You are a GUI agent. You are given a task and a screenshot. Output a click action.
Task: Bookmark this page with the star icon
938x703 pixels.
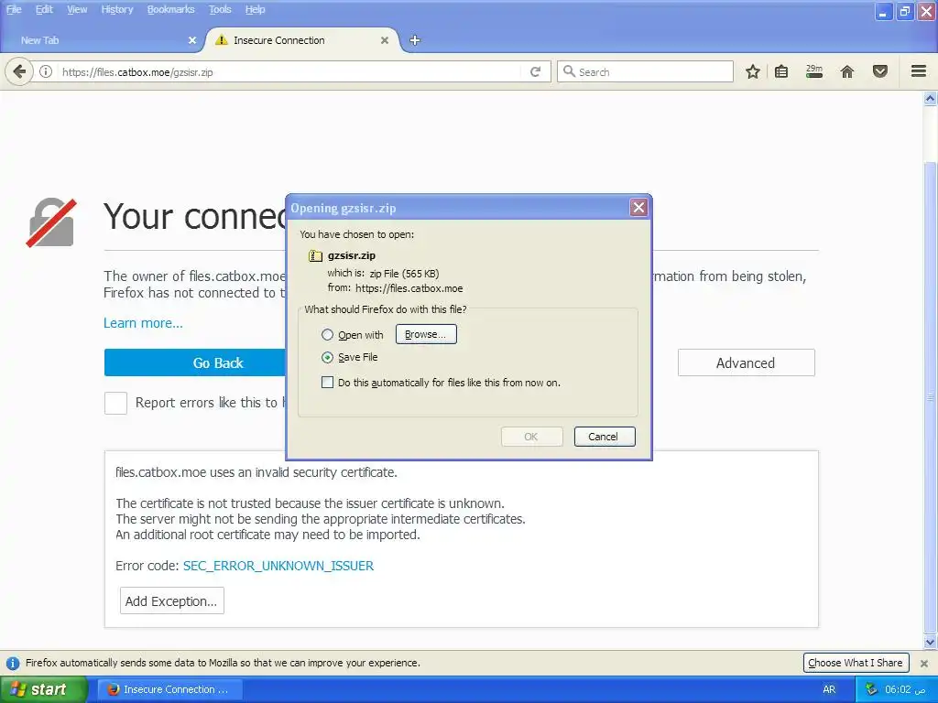point(753,71)
